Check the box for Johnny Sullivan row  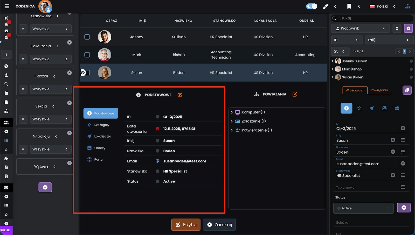(x=87, y=37)
